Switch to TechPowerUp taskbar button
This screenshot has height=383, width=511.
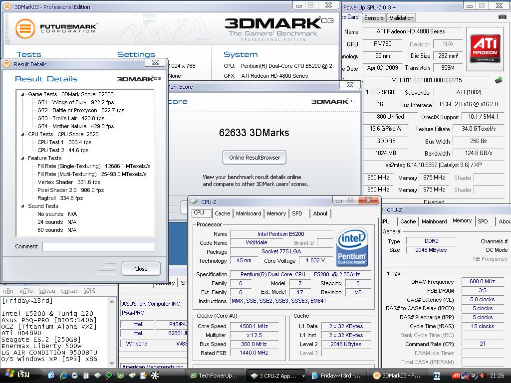point(216,376)
